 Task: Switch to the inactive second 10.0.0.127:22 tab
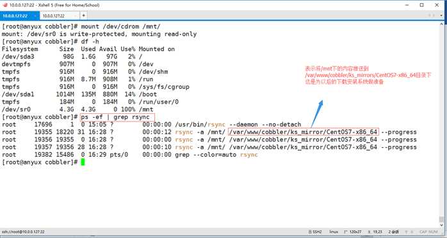[60, 16]
